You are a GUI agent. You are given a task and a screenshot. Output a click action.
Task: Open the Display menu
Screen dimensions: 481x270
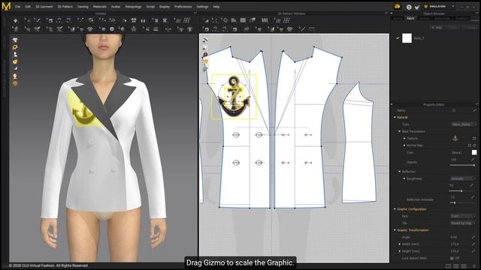165,7
